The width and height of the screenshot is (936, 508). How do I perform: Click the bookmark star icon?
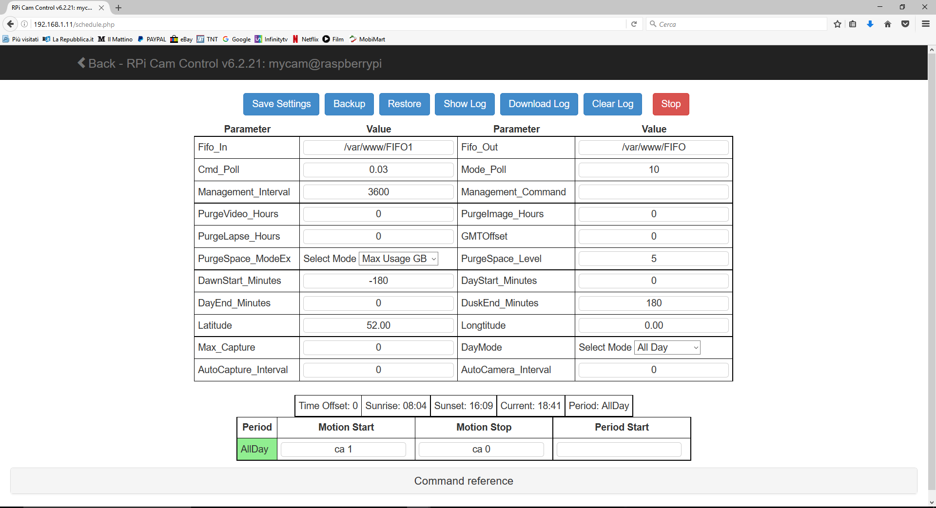click(838, 24)
